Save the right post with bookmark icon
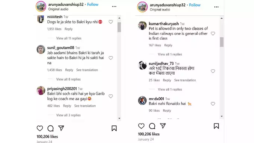Screen dimensions: 254x143 [x=216, y=126]
